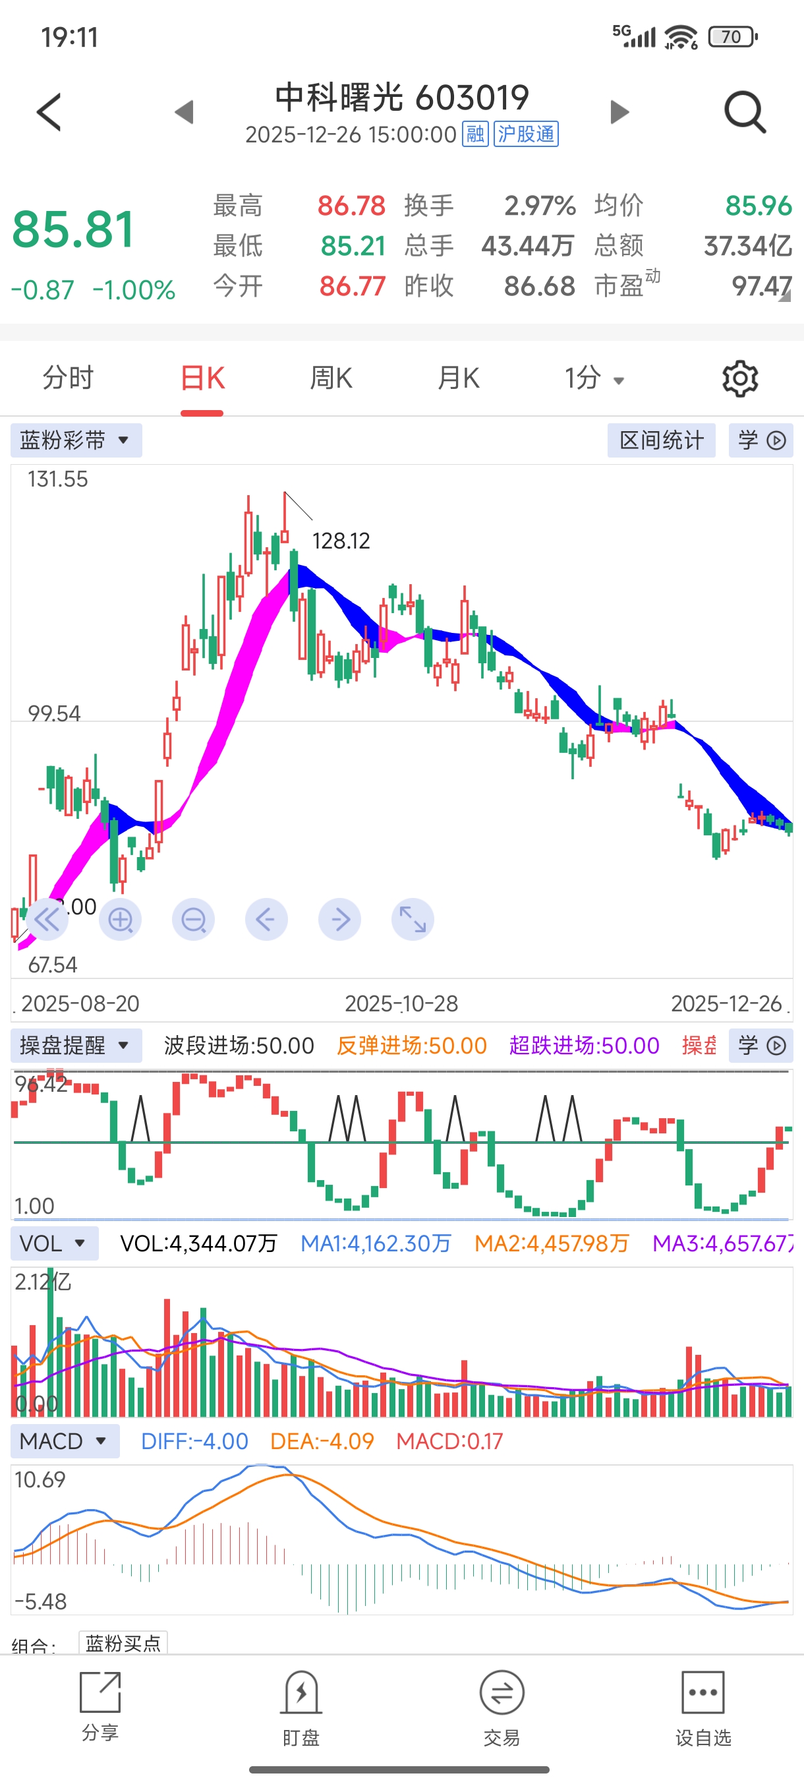This screenshot has width=804, height=1788.
Task: Select the 日K tab
Action: [202, 379]
